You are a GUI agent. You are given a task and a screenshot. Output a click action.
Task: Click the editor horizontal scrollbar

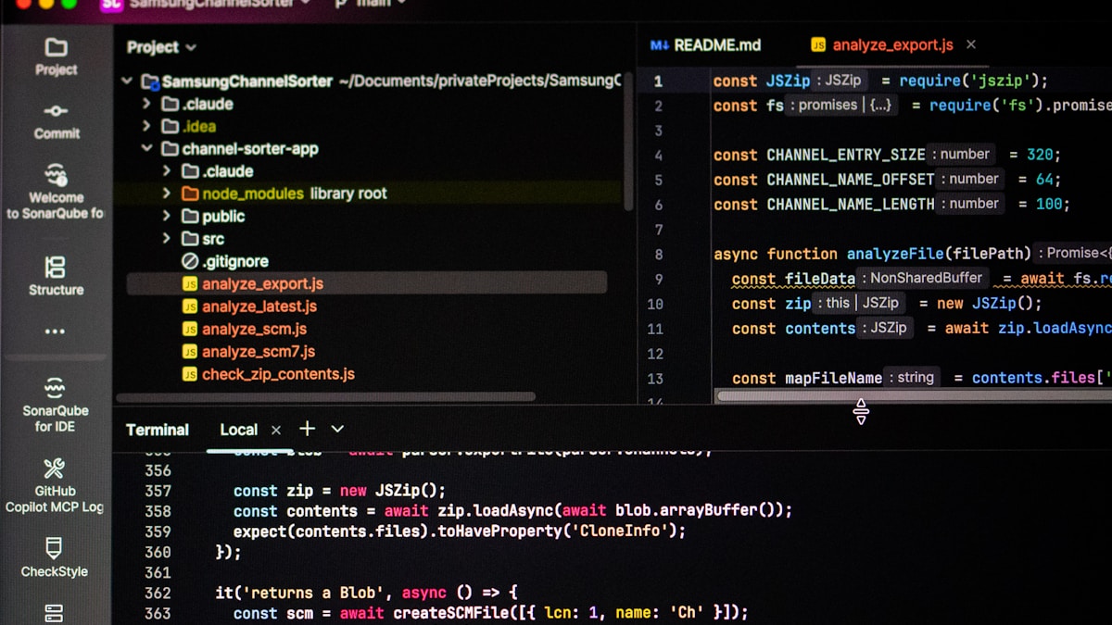point(915,395)
